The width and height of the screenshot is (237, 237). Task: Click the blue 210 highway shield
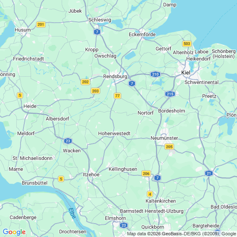155,74
